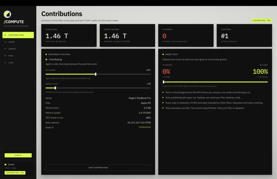277x179 pixels.
Task: Open the LLMs section
Action: pos(18,63)
